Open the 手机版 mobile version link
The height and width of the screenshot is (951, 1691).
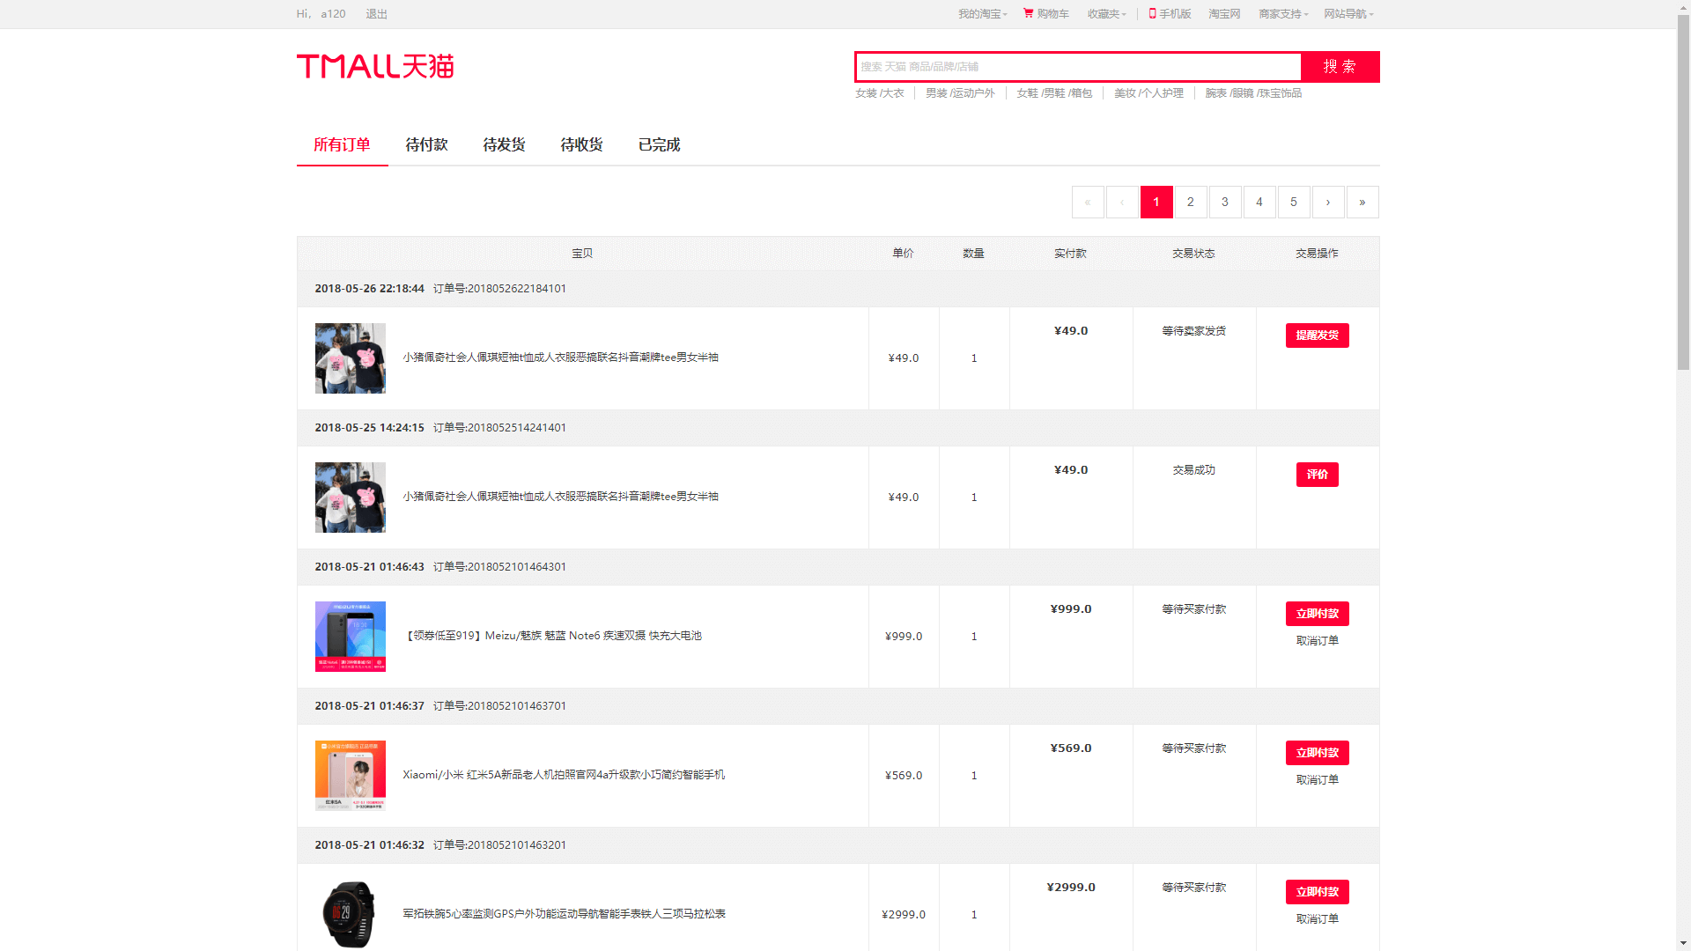tap(1170, 14)
